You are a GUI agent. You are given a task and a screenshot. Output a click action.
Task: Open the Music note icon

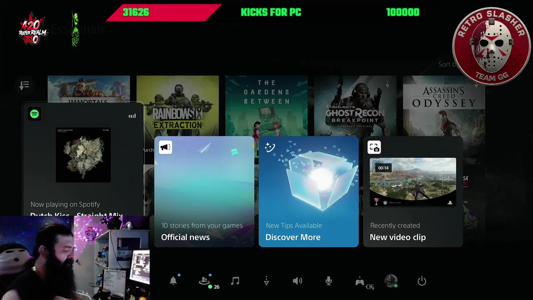[235, 281]
